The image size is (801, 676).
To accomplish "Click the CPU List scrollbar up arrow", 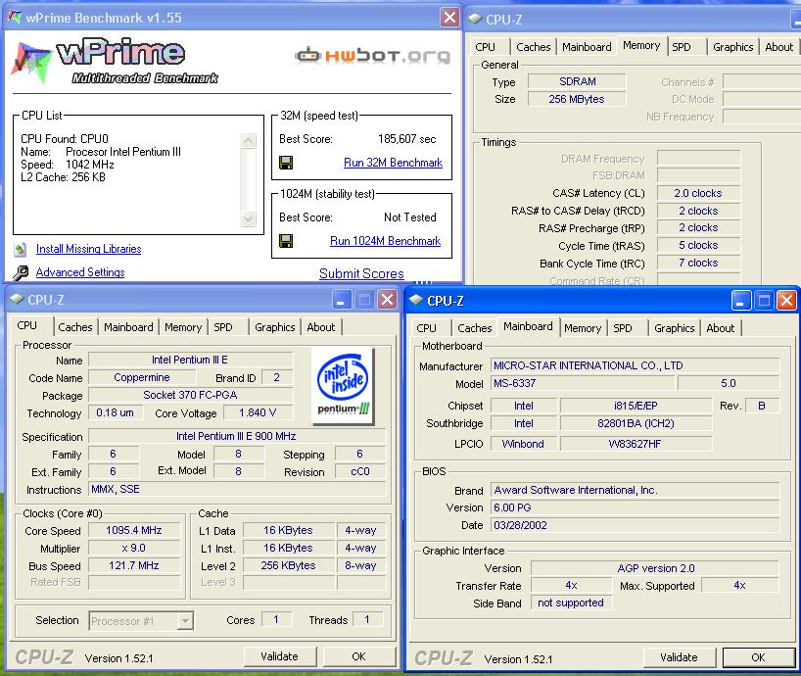I will 250,139.
